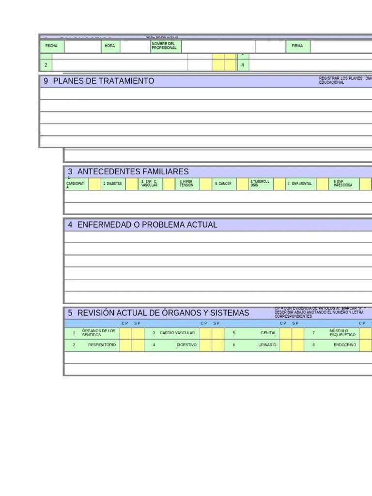Select the 5. Cáncer label
372x496 pixels.
click(223, 184)
